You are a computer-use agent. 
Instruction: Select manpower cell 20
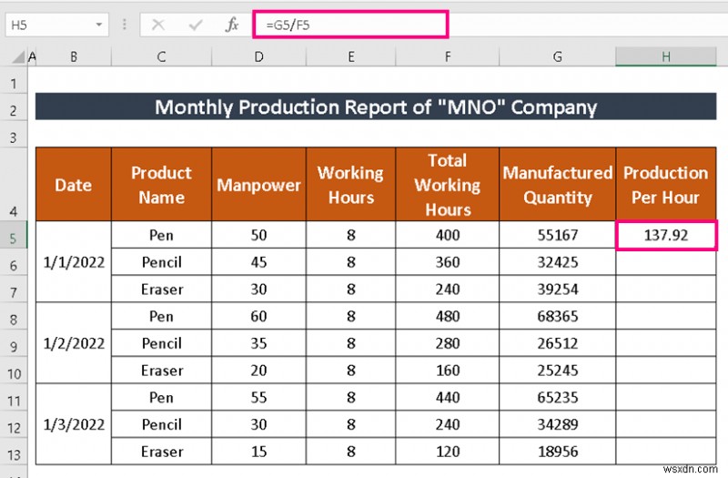point(258,370)
